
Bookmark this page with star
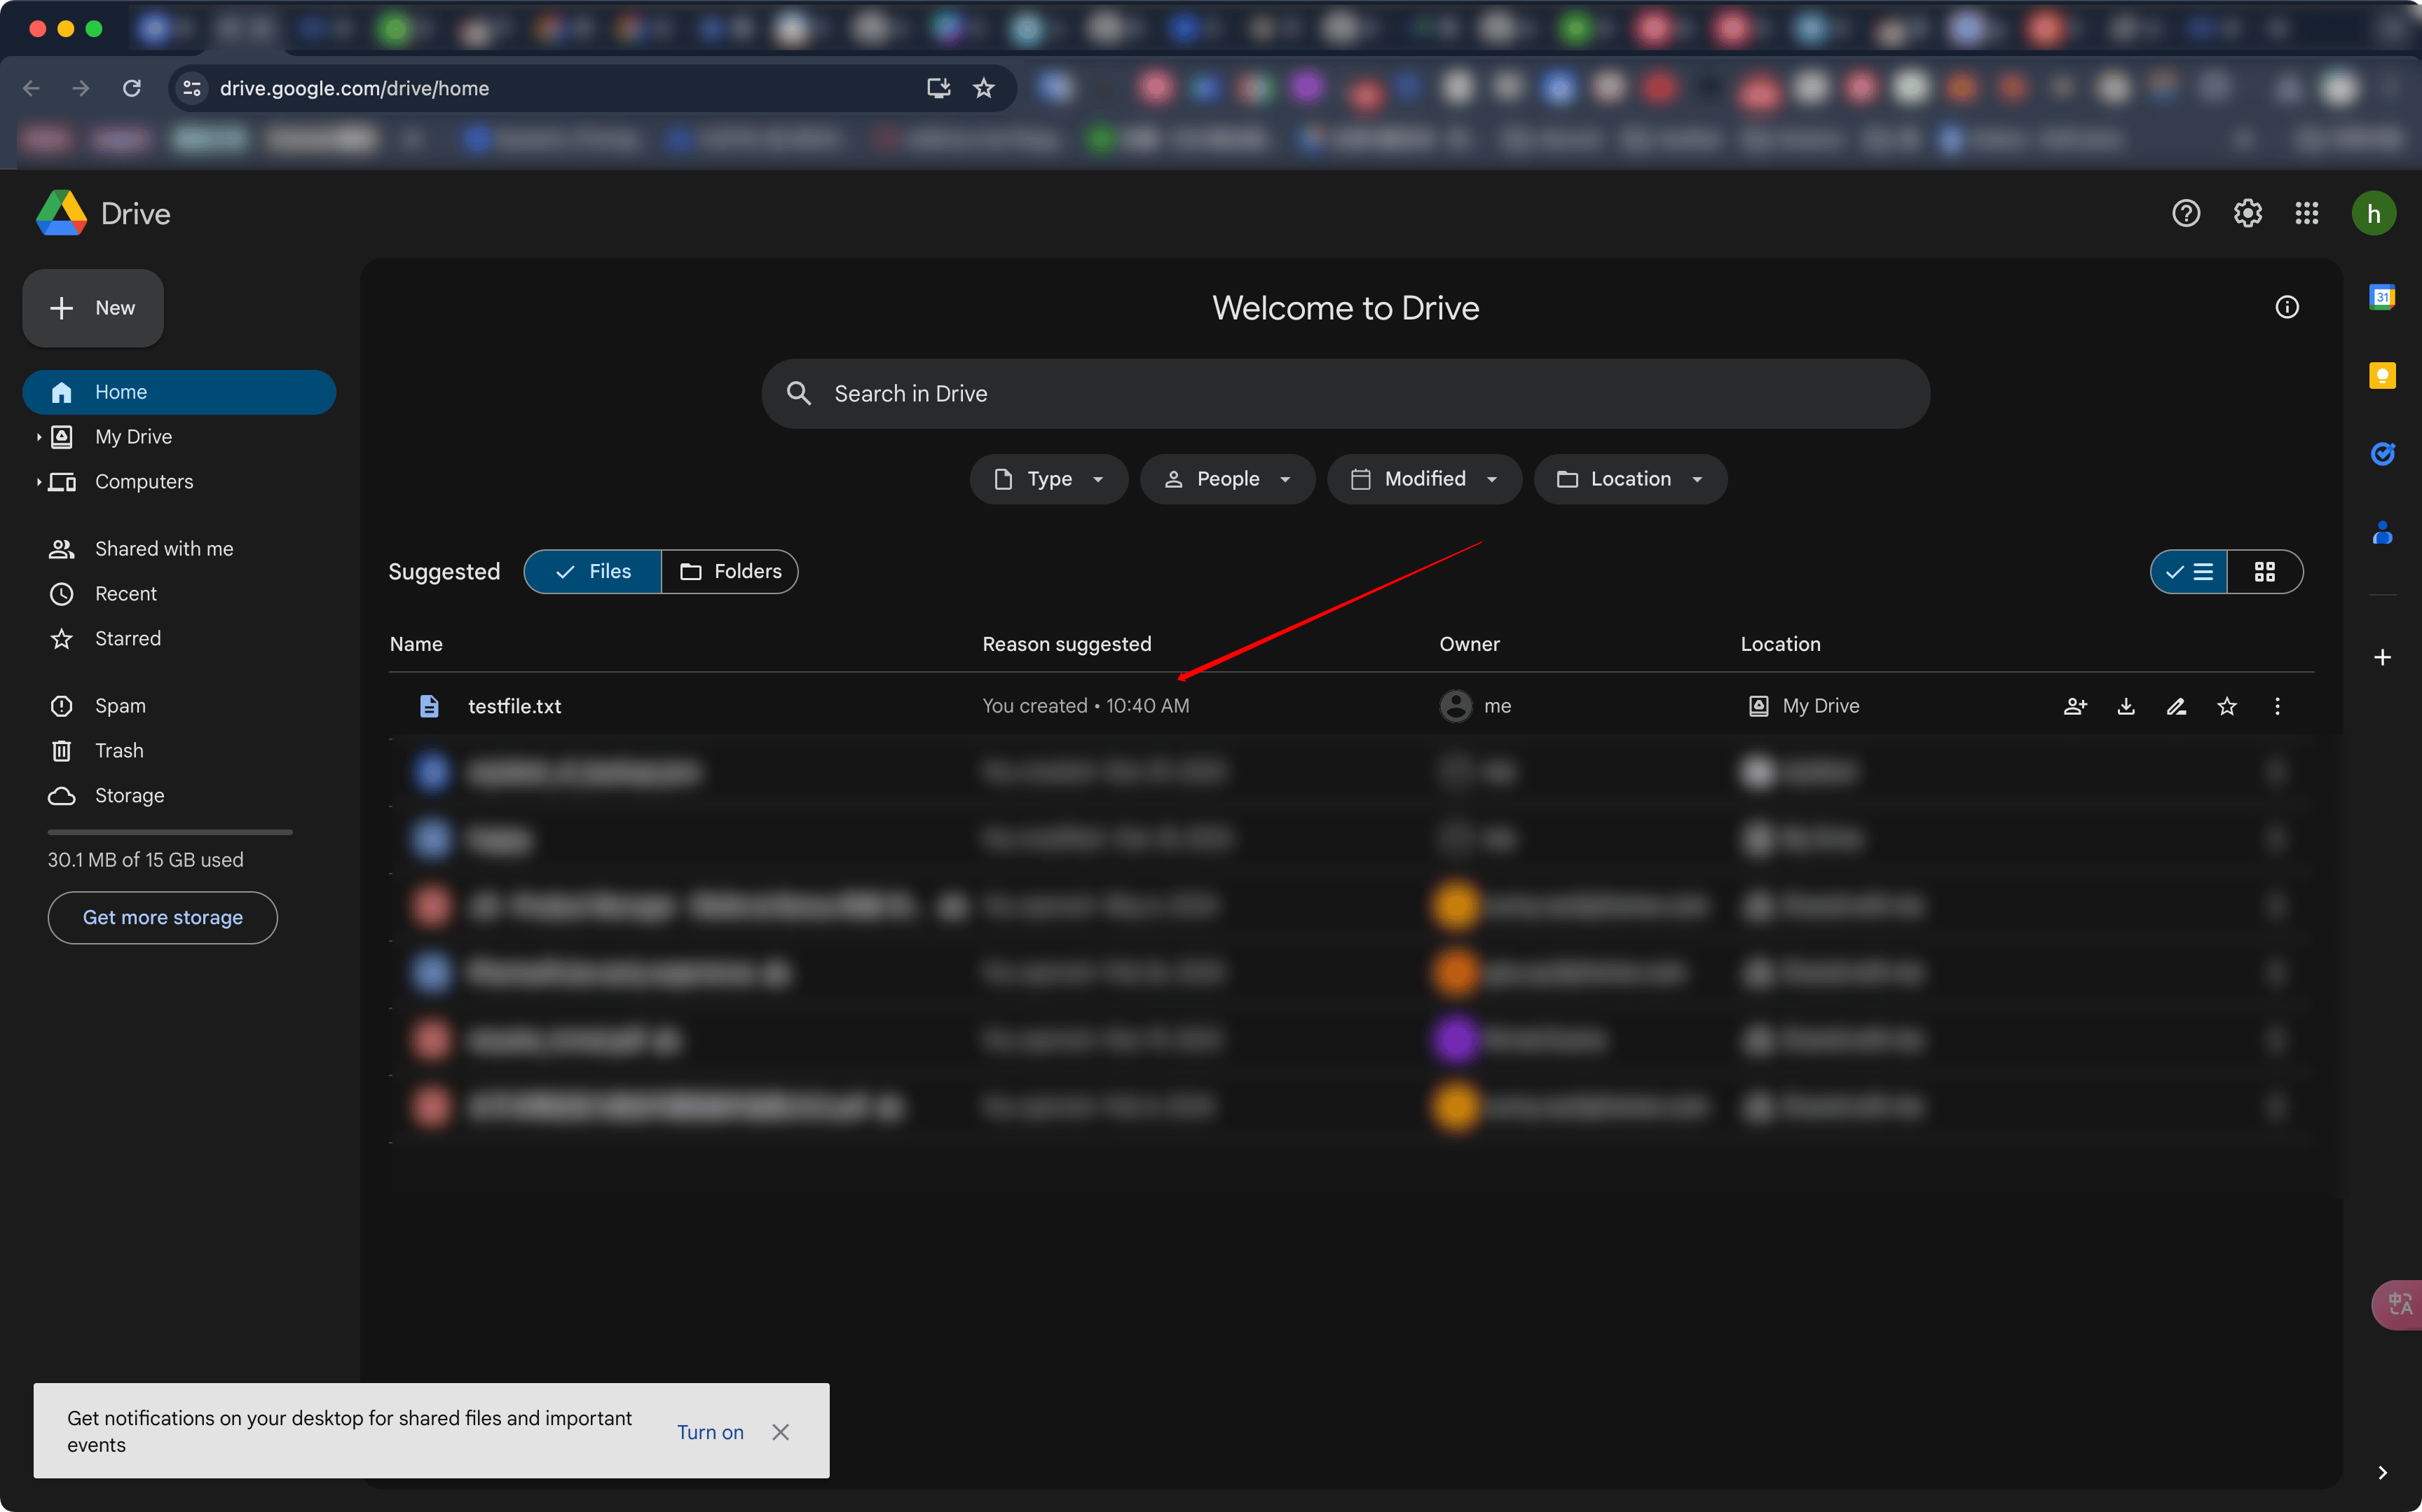[984, 88]
